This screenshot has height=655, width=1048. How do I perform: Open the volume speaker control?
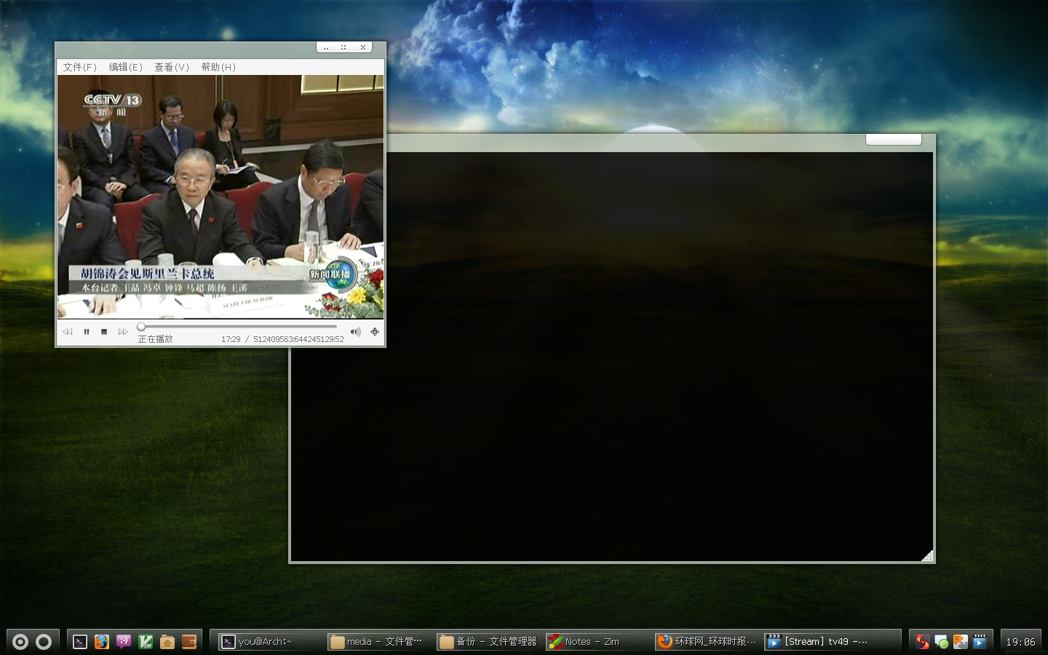pyautogui.click(x=355, y=332)
